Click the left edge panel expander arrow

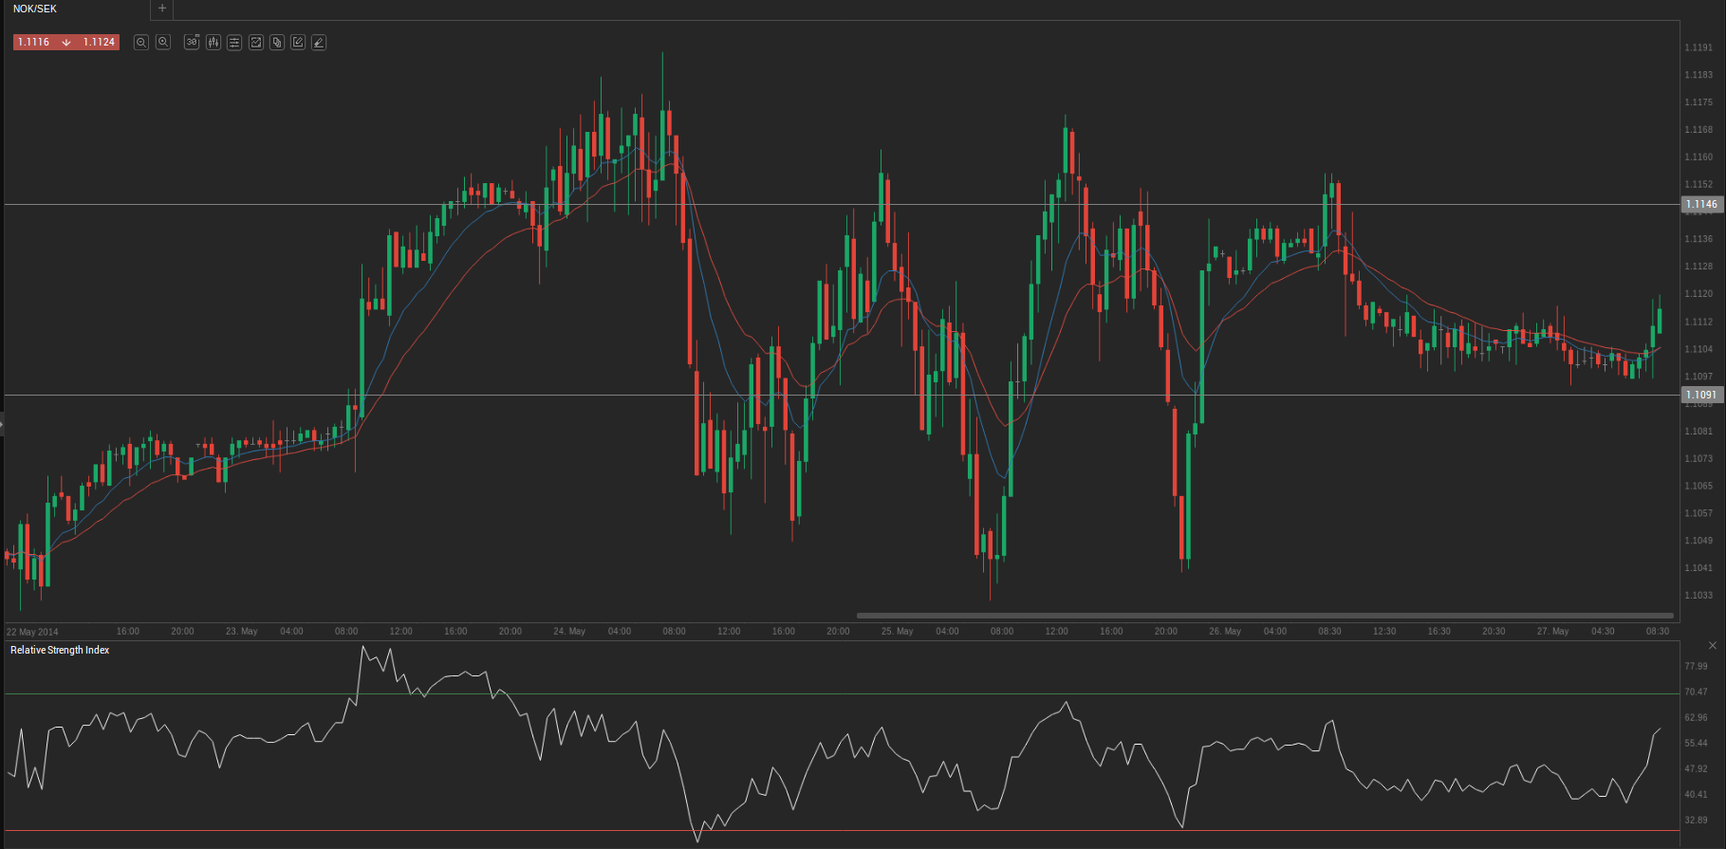tap(2, 423)
